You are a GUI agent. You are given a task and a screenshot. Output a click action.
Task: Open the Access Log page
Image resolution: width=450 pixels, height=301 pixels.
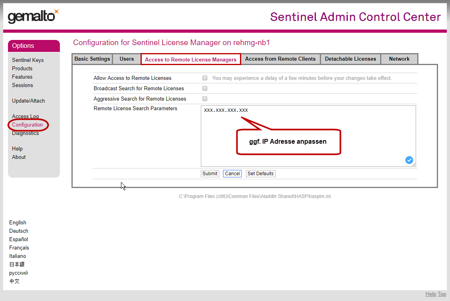pos(25,117)
